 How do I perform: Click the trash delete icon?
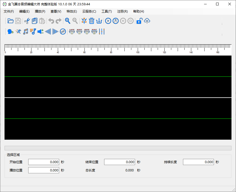[92, 21]
